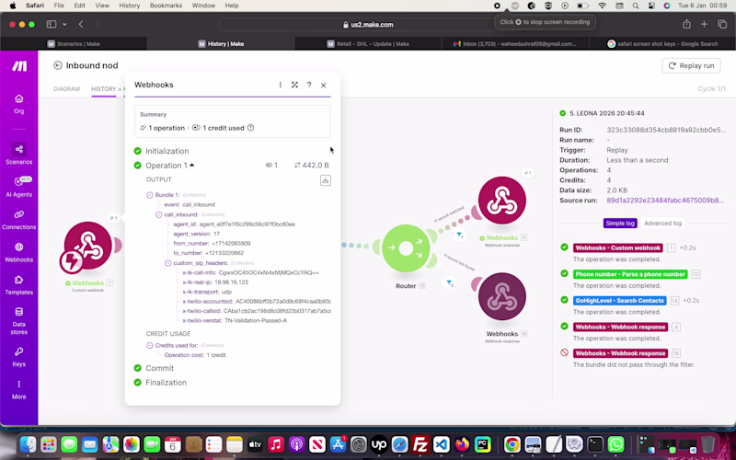The width and height of the screenshot is (736, 460).
Task: Click the Safari address bar us2.make.com
Action: tap(368, 25)
